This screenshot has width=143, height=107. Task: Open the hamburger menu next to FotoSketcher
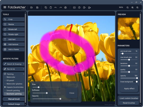click(x=5, y=7)
